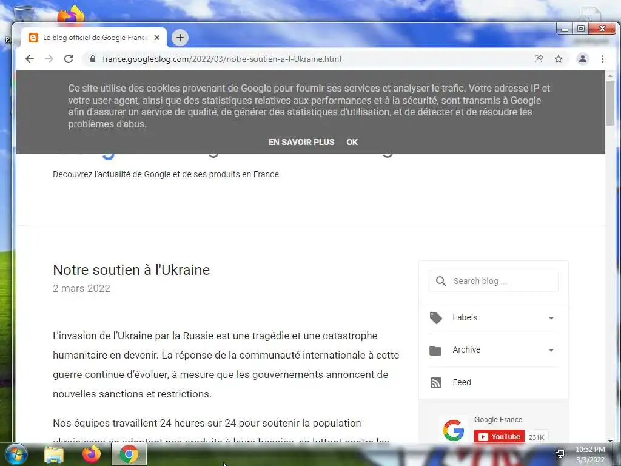Subscribe via the red YouTube button
This screenshot has height=466, width=621.
click(499, 436)
